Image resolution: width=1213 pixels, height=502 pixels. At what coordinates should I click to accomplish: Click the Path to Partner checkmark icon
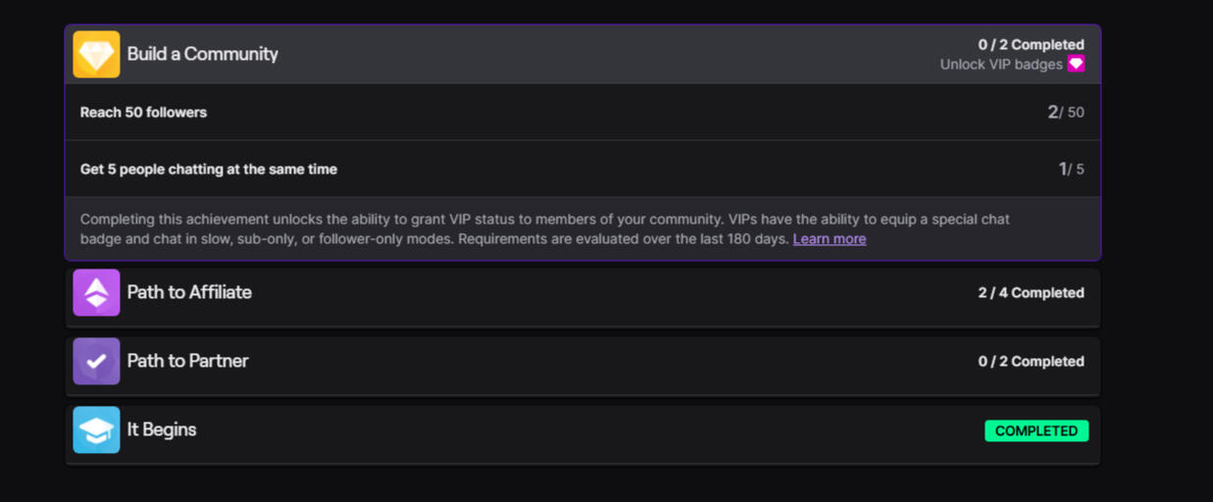click(x=96, y=361)
